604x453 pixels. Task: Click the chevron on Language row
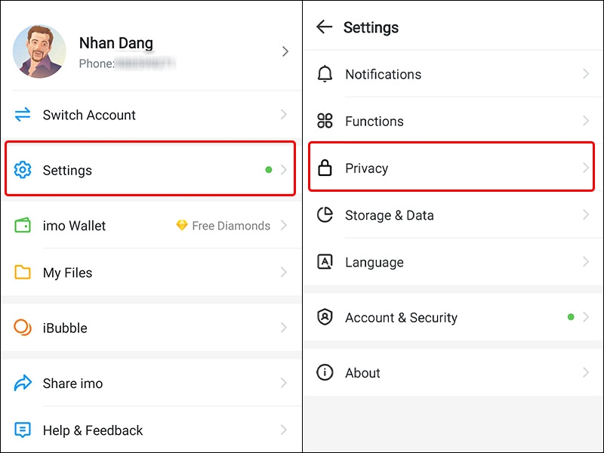pyautogui.click(x=586, y=261)
